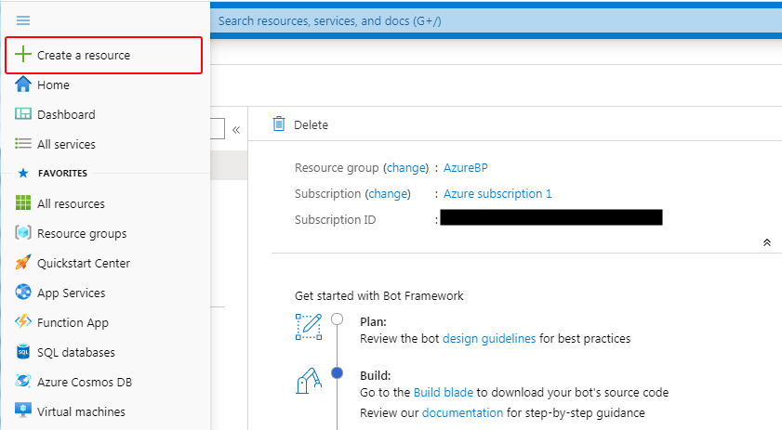Click the Subscription ID label
Screen dimensions: 782x430
[x=335, y=220]
